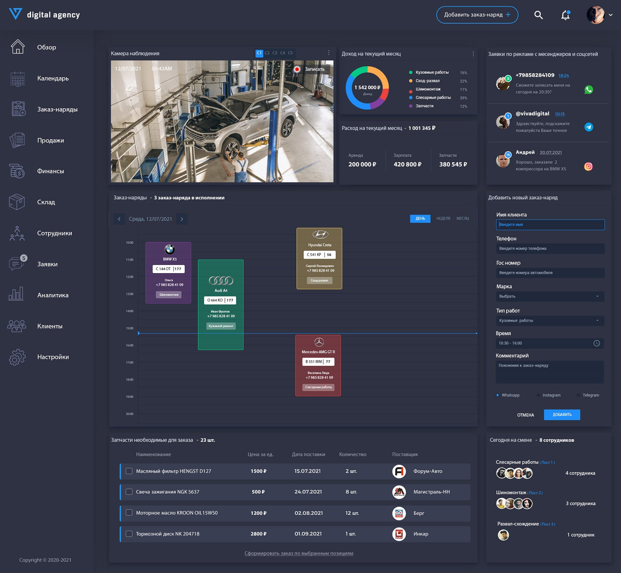Check the Масляный фильтр HENGST D127 checkbox
The width and height of the screenshot is (621, 573).
click(129, 471)
